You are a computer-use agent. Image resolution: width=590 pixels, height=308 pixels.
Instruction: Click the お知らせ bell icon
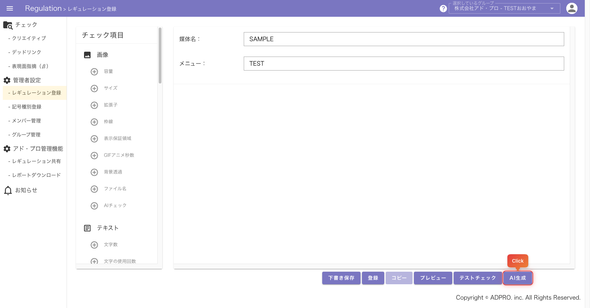[x=8, y=190]
